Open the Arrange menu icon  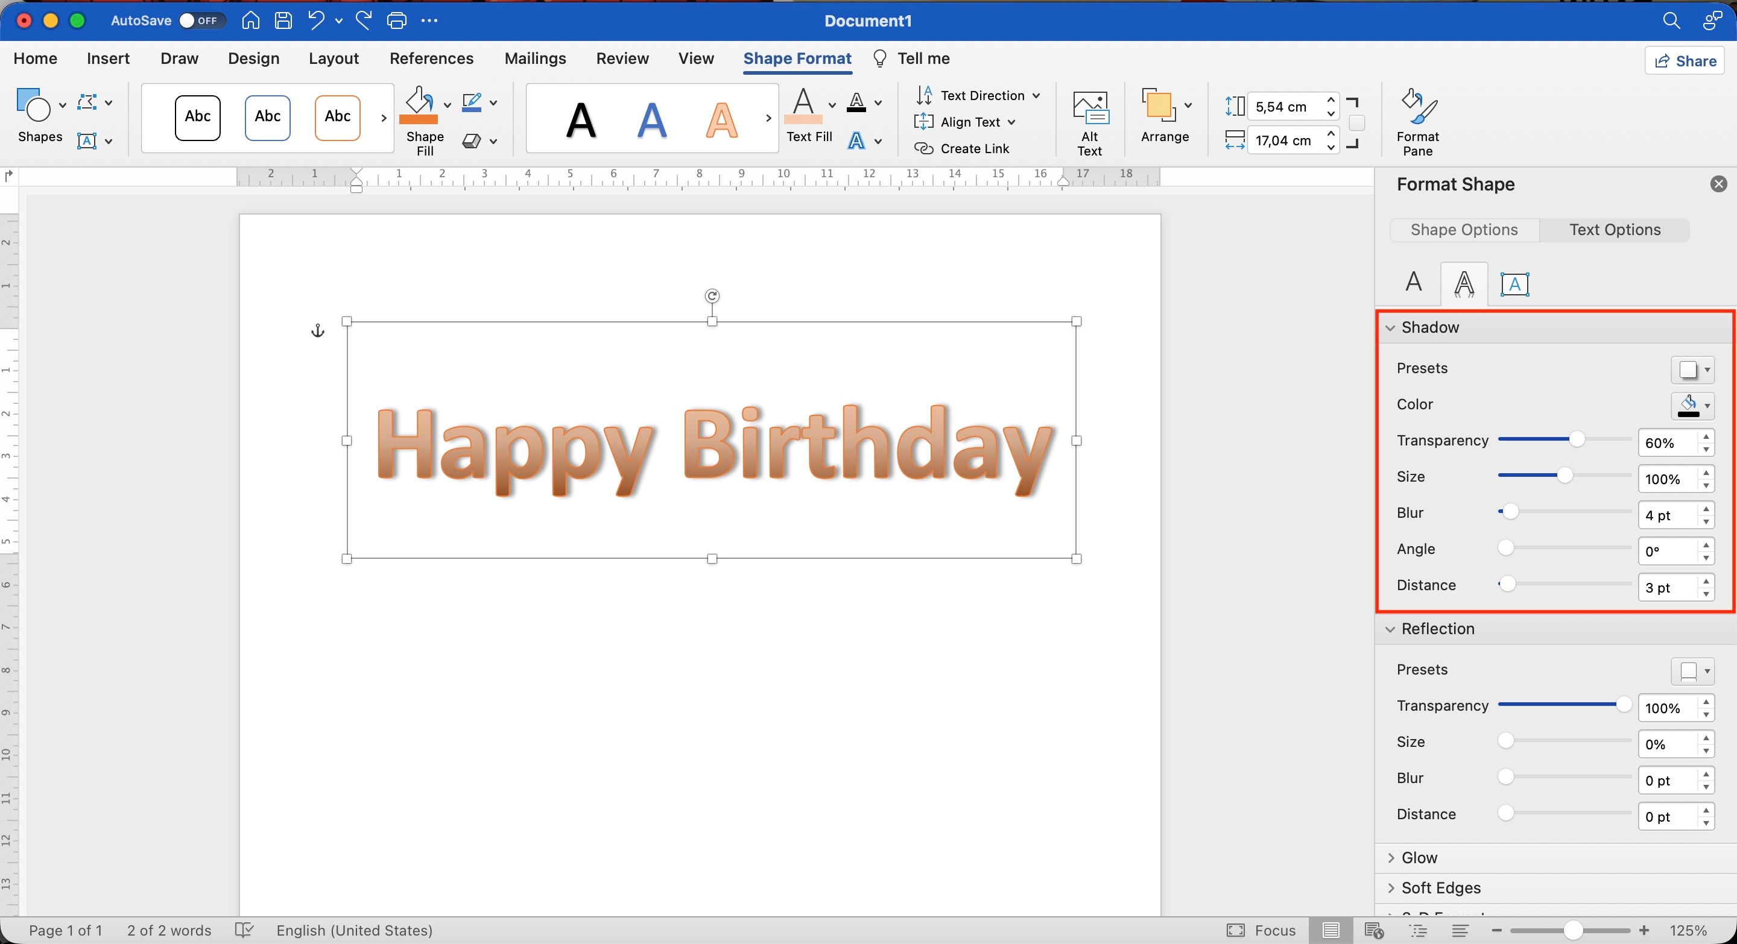(1159, 105)
